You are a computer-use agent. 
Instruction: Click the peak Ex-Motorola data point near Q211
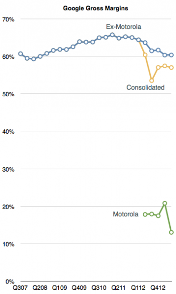(x=112, y=35)
